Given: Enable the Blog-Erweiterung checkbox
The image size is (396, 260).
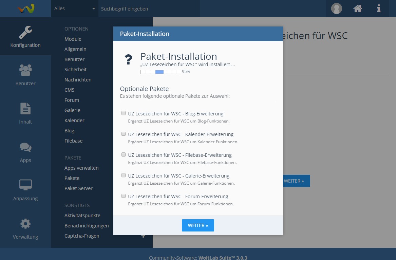Looking at the screenshot, I should pyautogui.click(x=124, y=113).
